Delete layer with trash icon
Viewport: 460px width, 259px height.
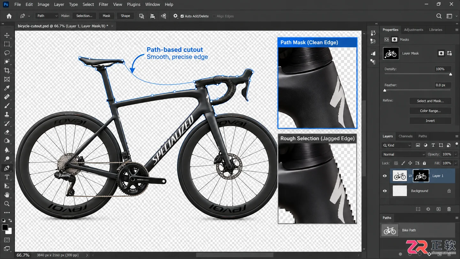point(449,209)
